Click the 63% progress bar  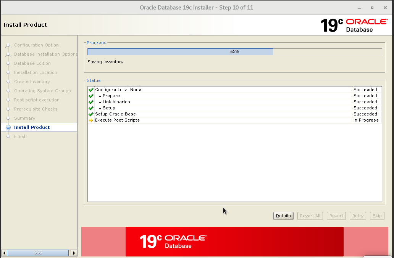235,52
